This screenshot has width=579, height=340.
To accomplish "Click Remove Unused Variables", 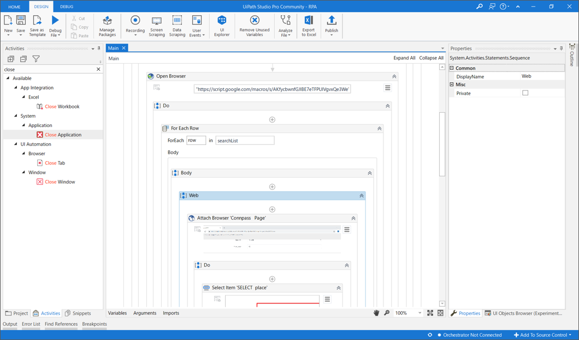I will [x=255, y=26].
